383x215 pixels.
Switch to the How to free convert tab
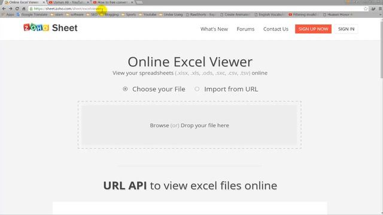tap(113, 2)
